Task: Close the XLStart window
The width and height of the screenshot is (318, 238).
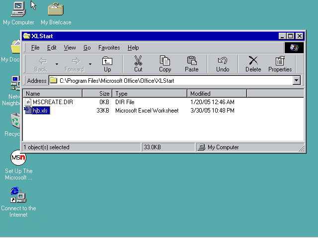Action: [299, 36]
